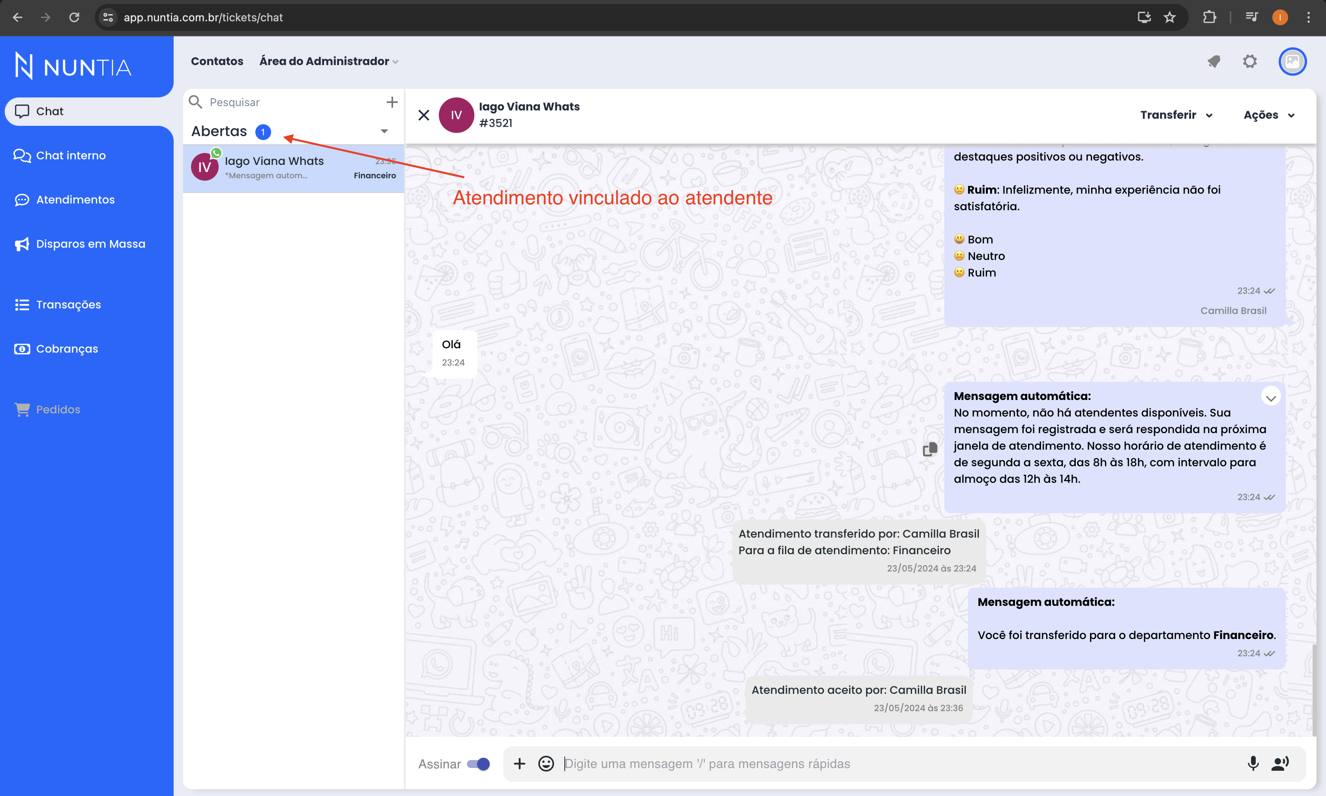Click contact name Iago Viana Whats header

(x=529, y=107)
